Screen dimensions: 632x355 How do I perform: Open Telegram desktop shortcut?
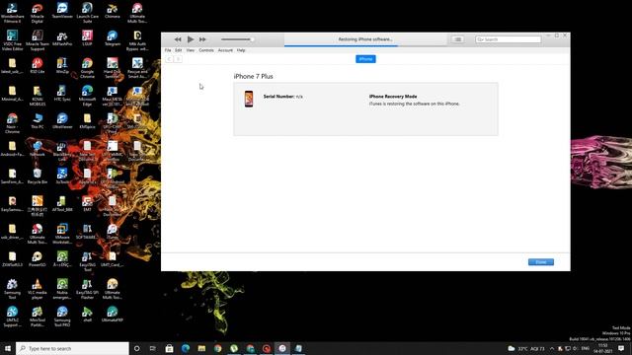tap(112, 38)
